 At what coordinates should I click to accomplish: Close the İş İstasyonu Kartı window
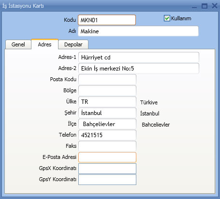tap(215, 6)
